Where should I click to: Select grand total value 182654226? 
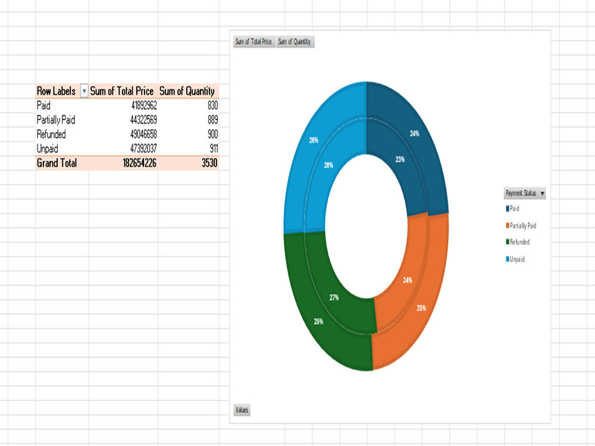[x=123, y=163]
